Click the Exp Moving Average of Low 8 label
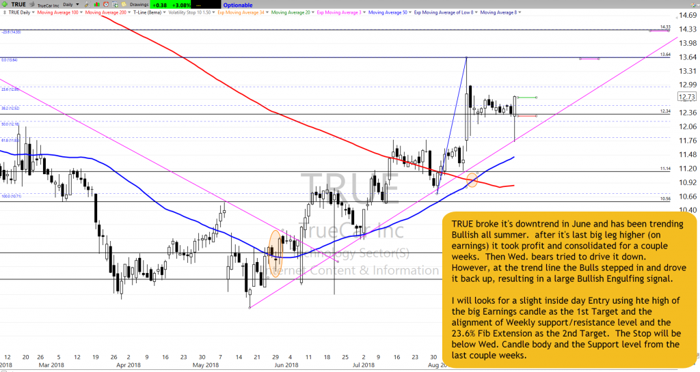This screenshot has height=372, width=700. (443, 12)
